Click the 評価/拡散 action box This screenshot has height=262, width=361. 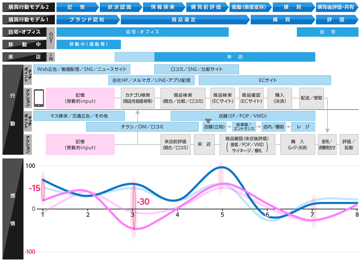349,144
